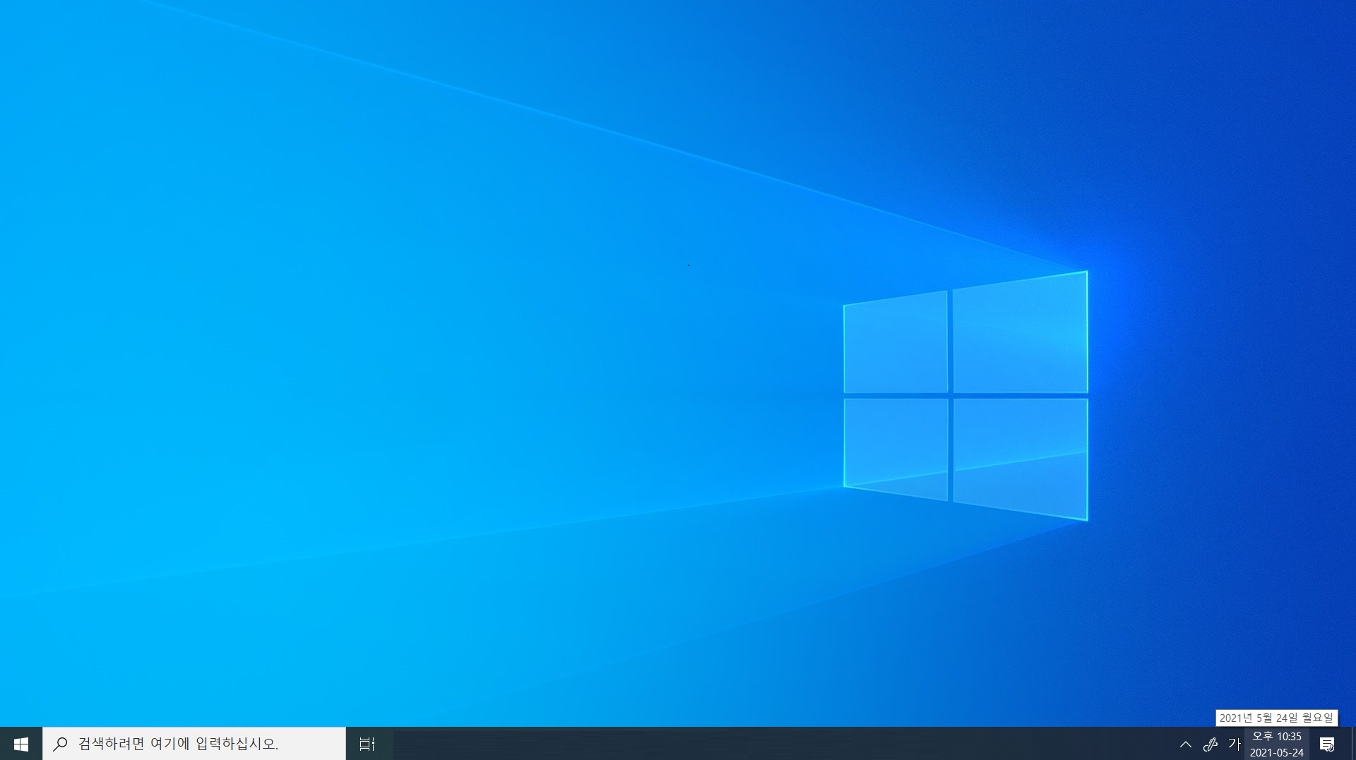Open the Action Center notifications icon
The height and width of the screenshot is (760, 1356).
1327,744
